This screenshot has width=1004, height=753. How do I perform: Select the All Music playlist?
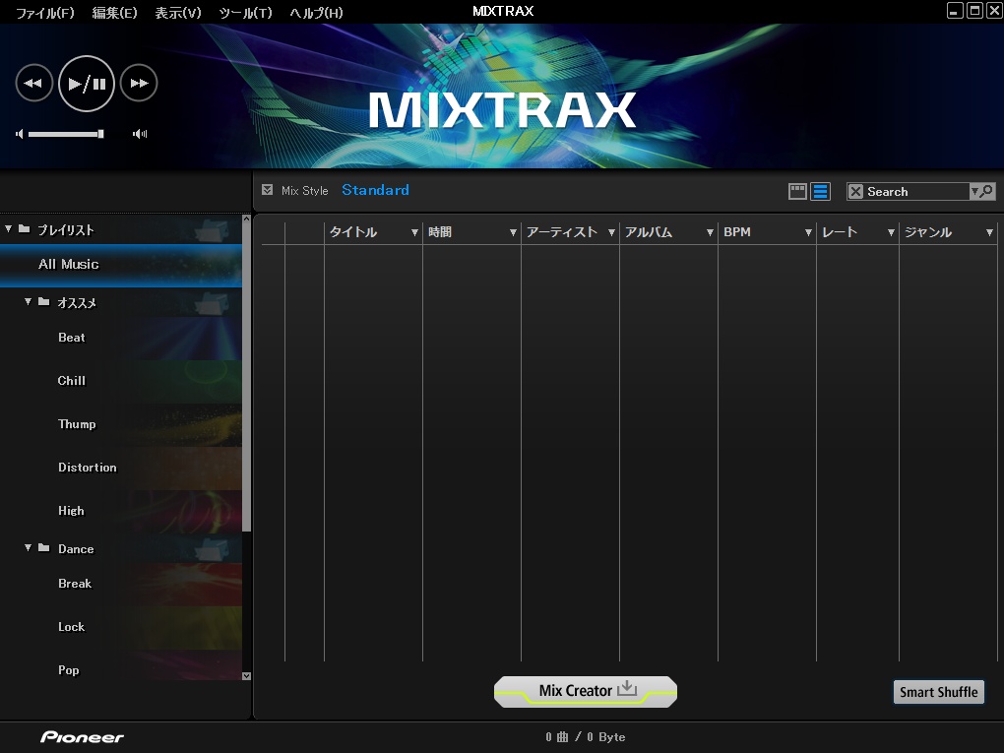tap(121, 265)
